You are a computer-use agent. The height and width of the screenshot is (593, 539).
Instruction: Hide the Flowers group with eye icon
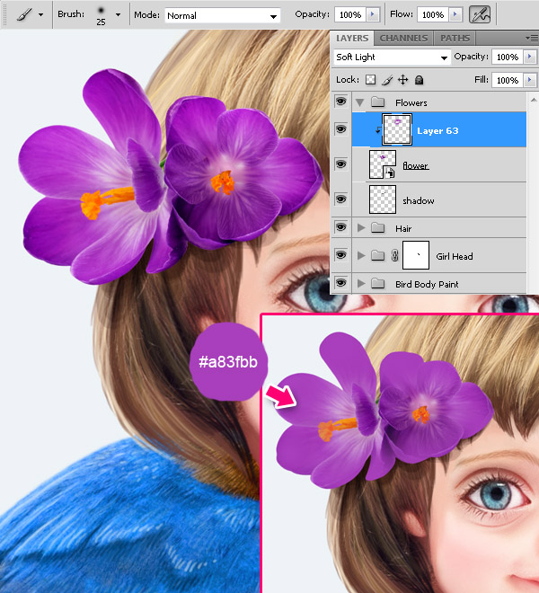[340, 102]
